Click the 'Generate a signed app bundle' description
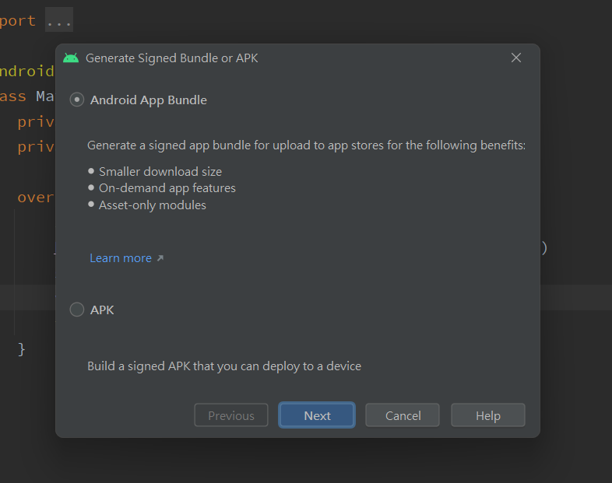 [307, 145]
